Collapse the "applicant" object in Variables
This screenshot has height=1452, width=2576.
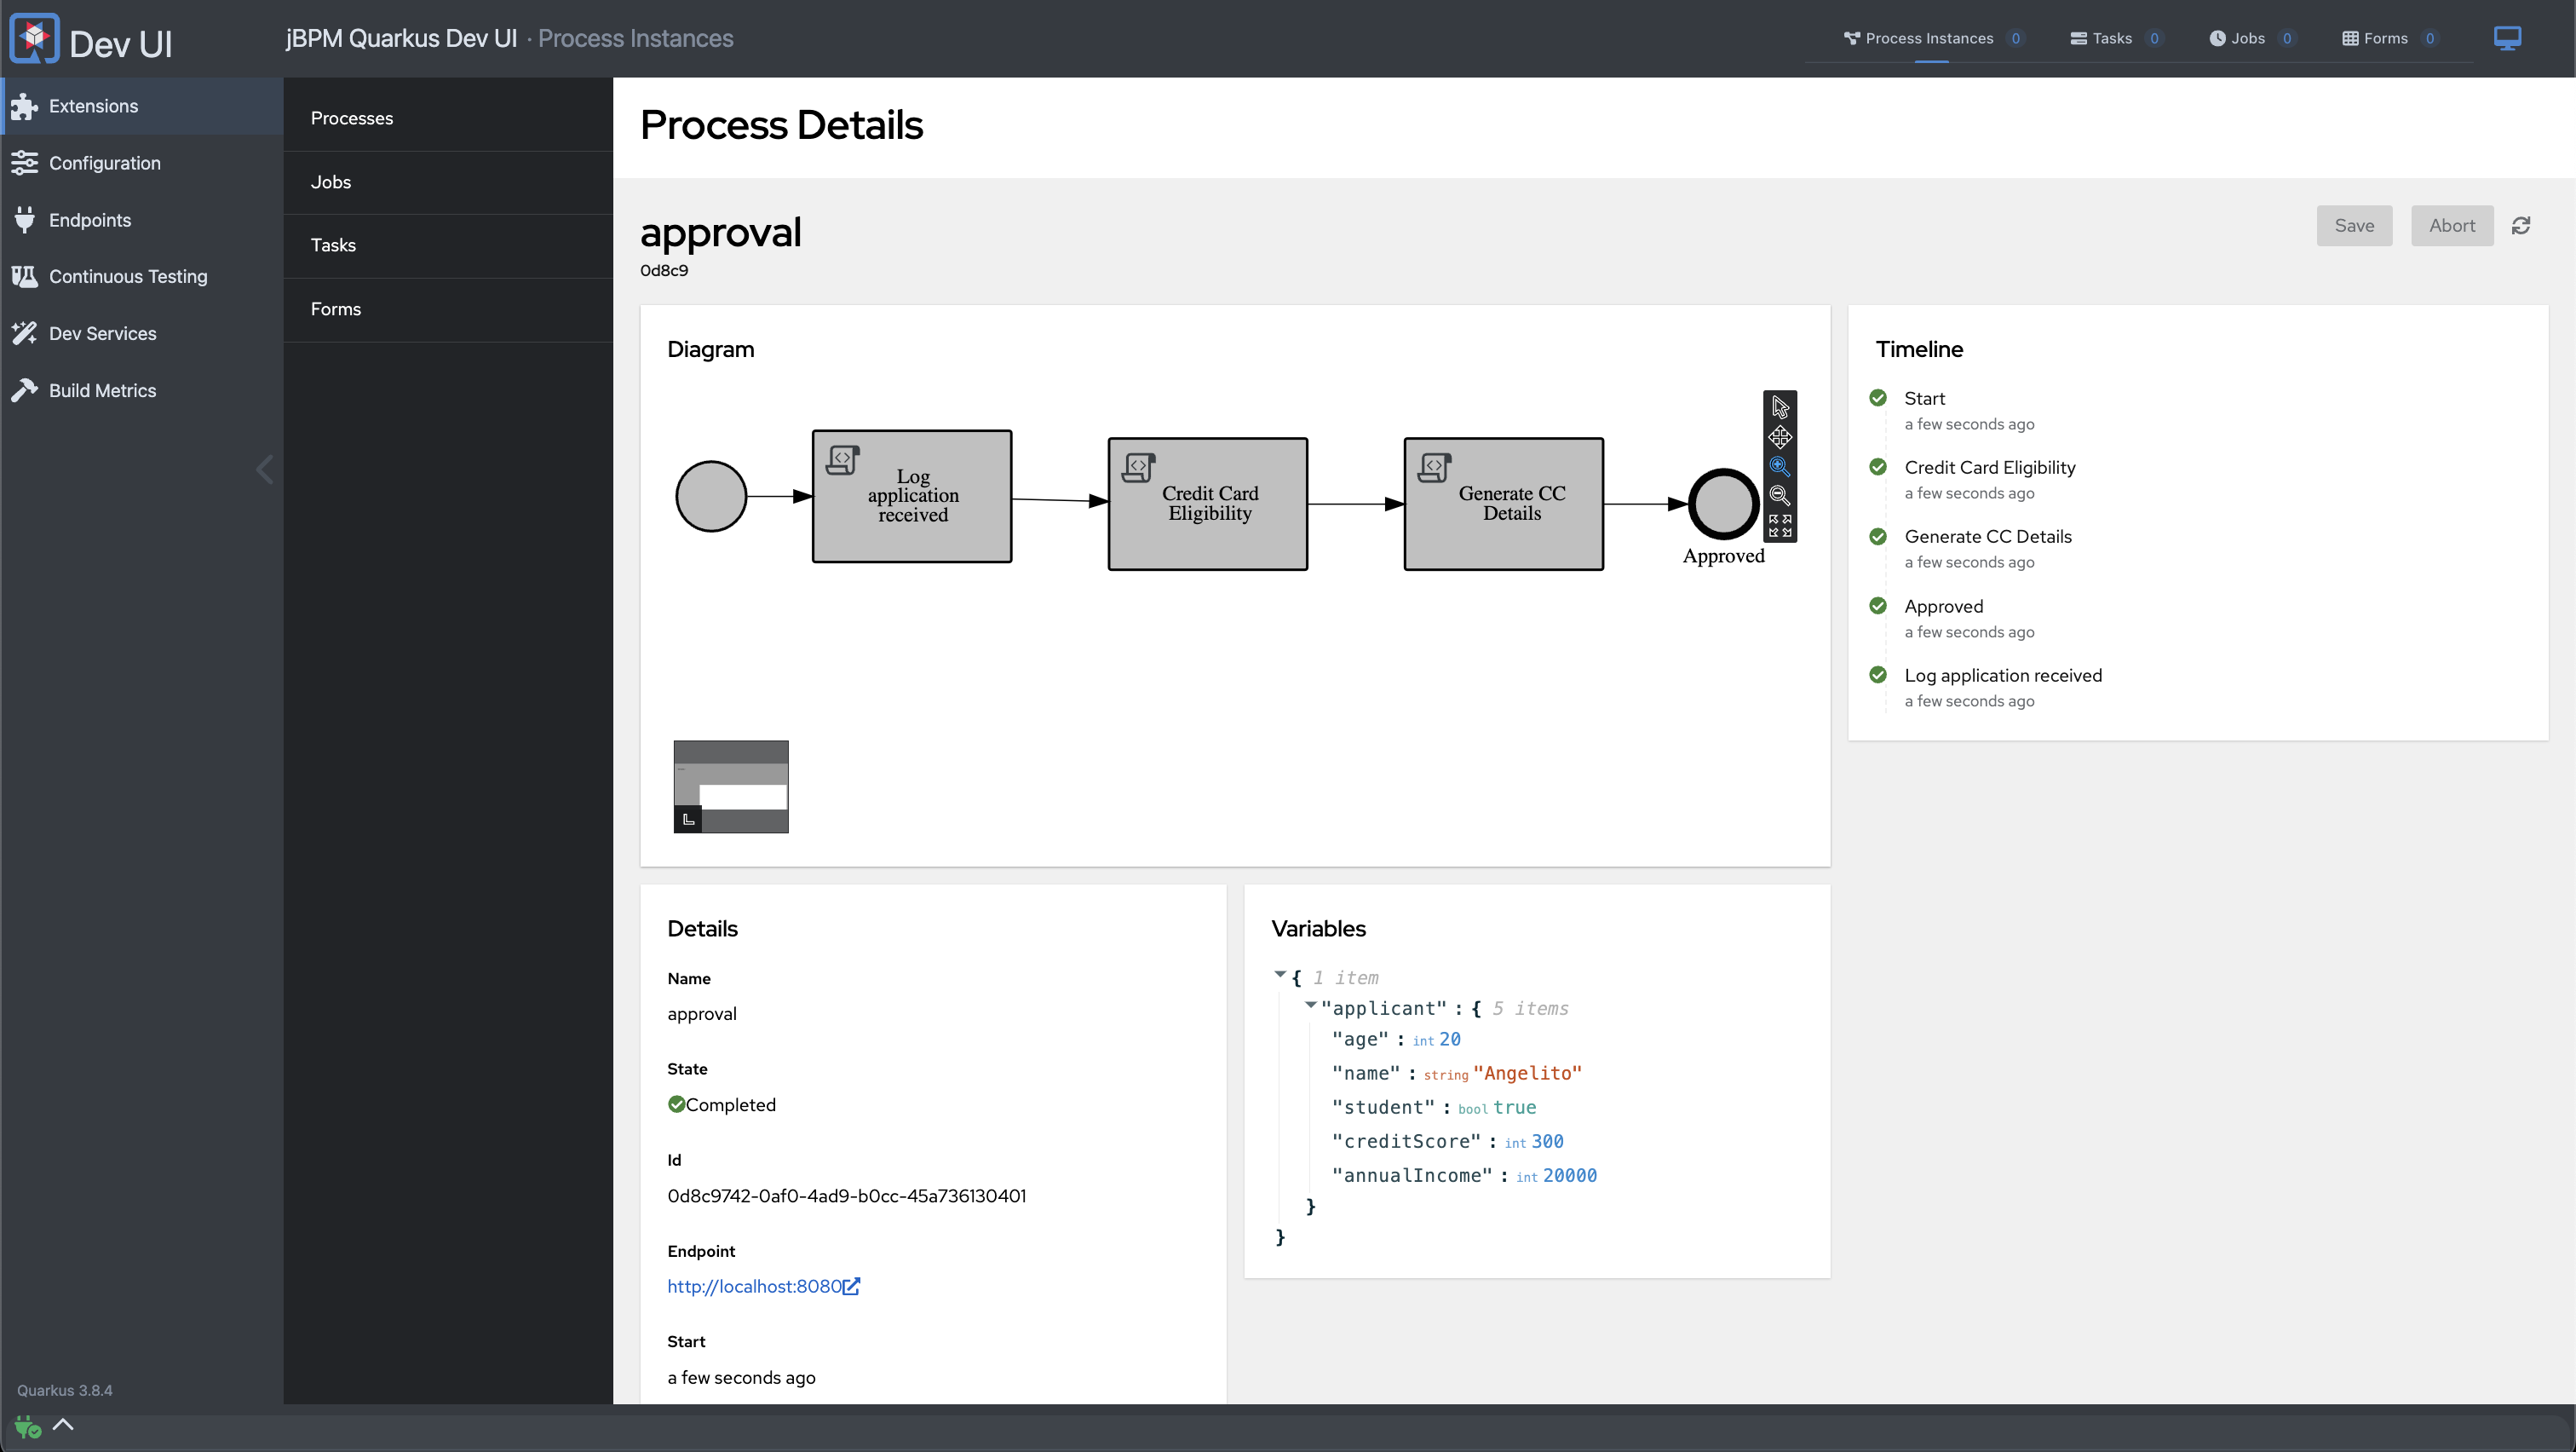click(x=1310, y=1005)
